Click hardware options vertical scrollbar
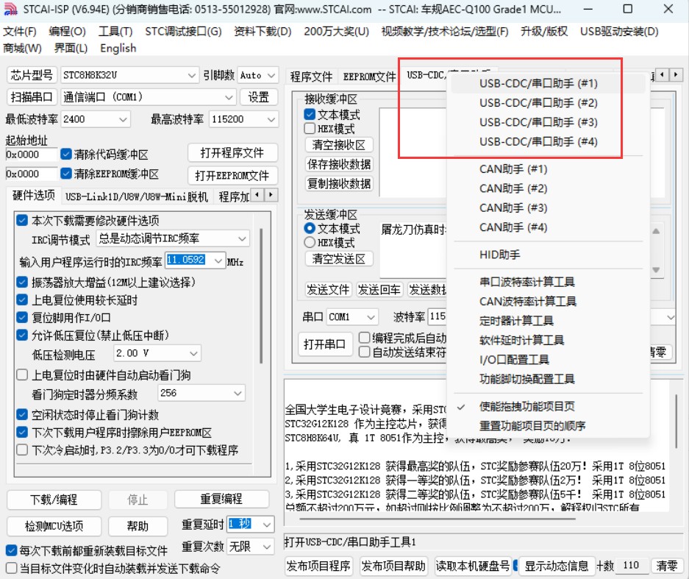689x579 pixels. [x=261, y=296]
